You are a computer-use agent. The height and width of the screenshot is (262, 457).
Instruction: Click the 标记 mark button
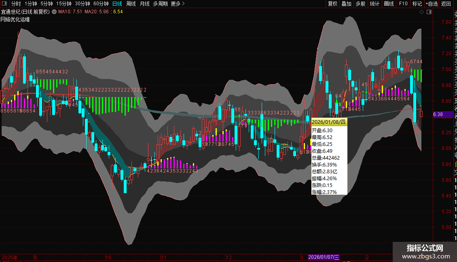(417, 4)
